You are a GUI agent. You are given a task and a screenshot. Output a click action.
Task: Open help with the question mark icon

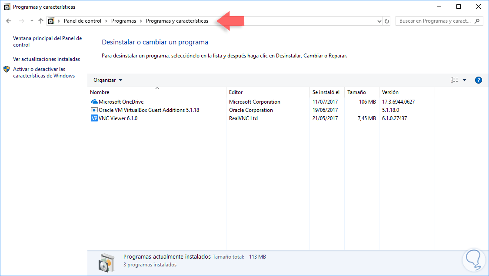tap(479, 80)
